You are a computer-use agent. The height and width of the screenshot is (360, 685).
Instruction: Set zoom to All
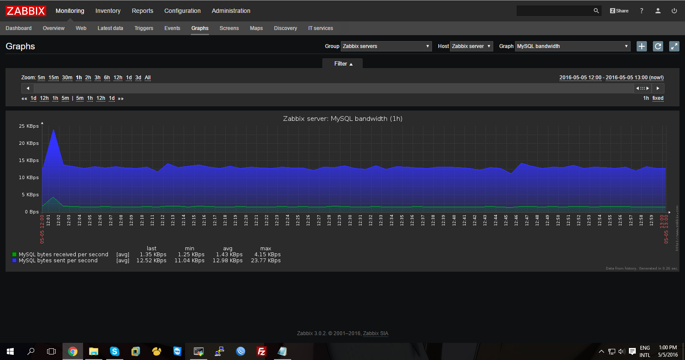pyautogui.click(x=148, y=78)
